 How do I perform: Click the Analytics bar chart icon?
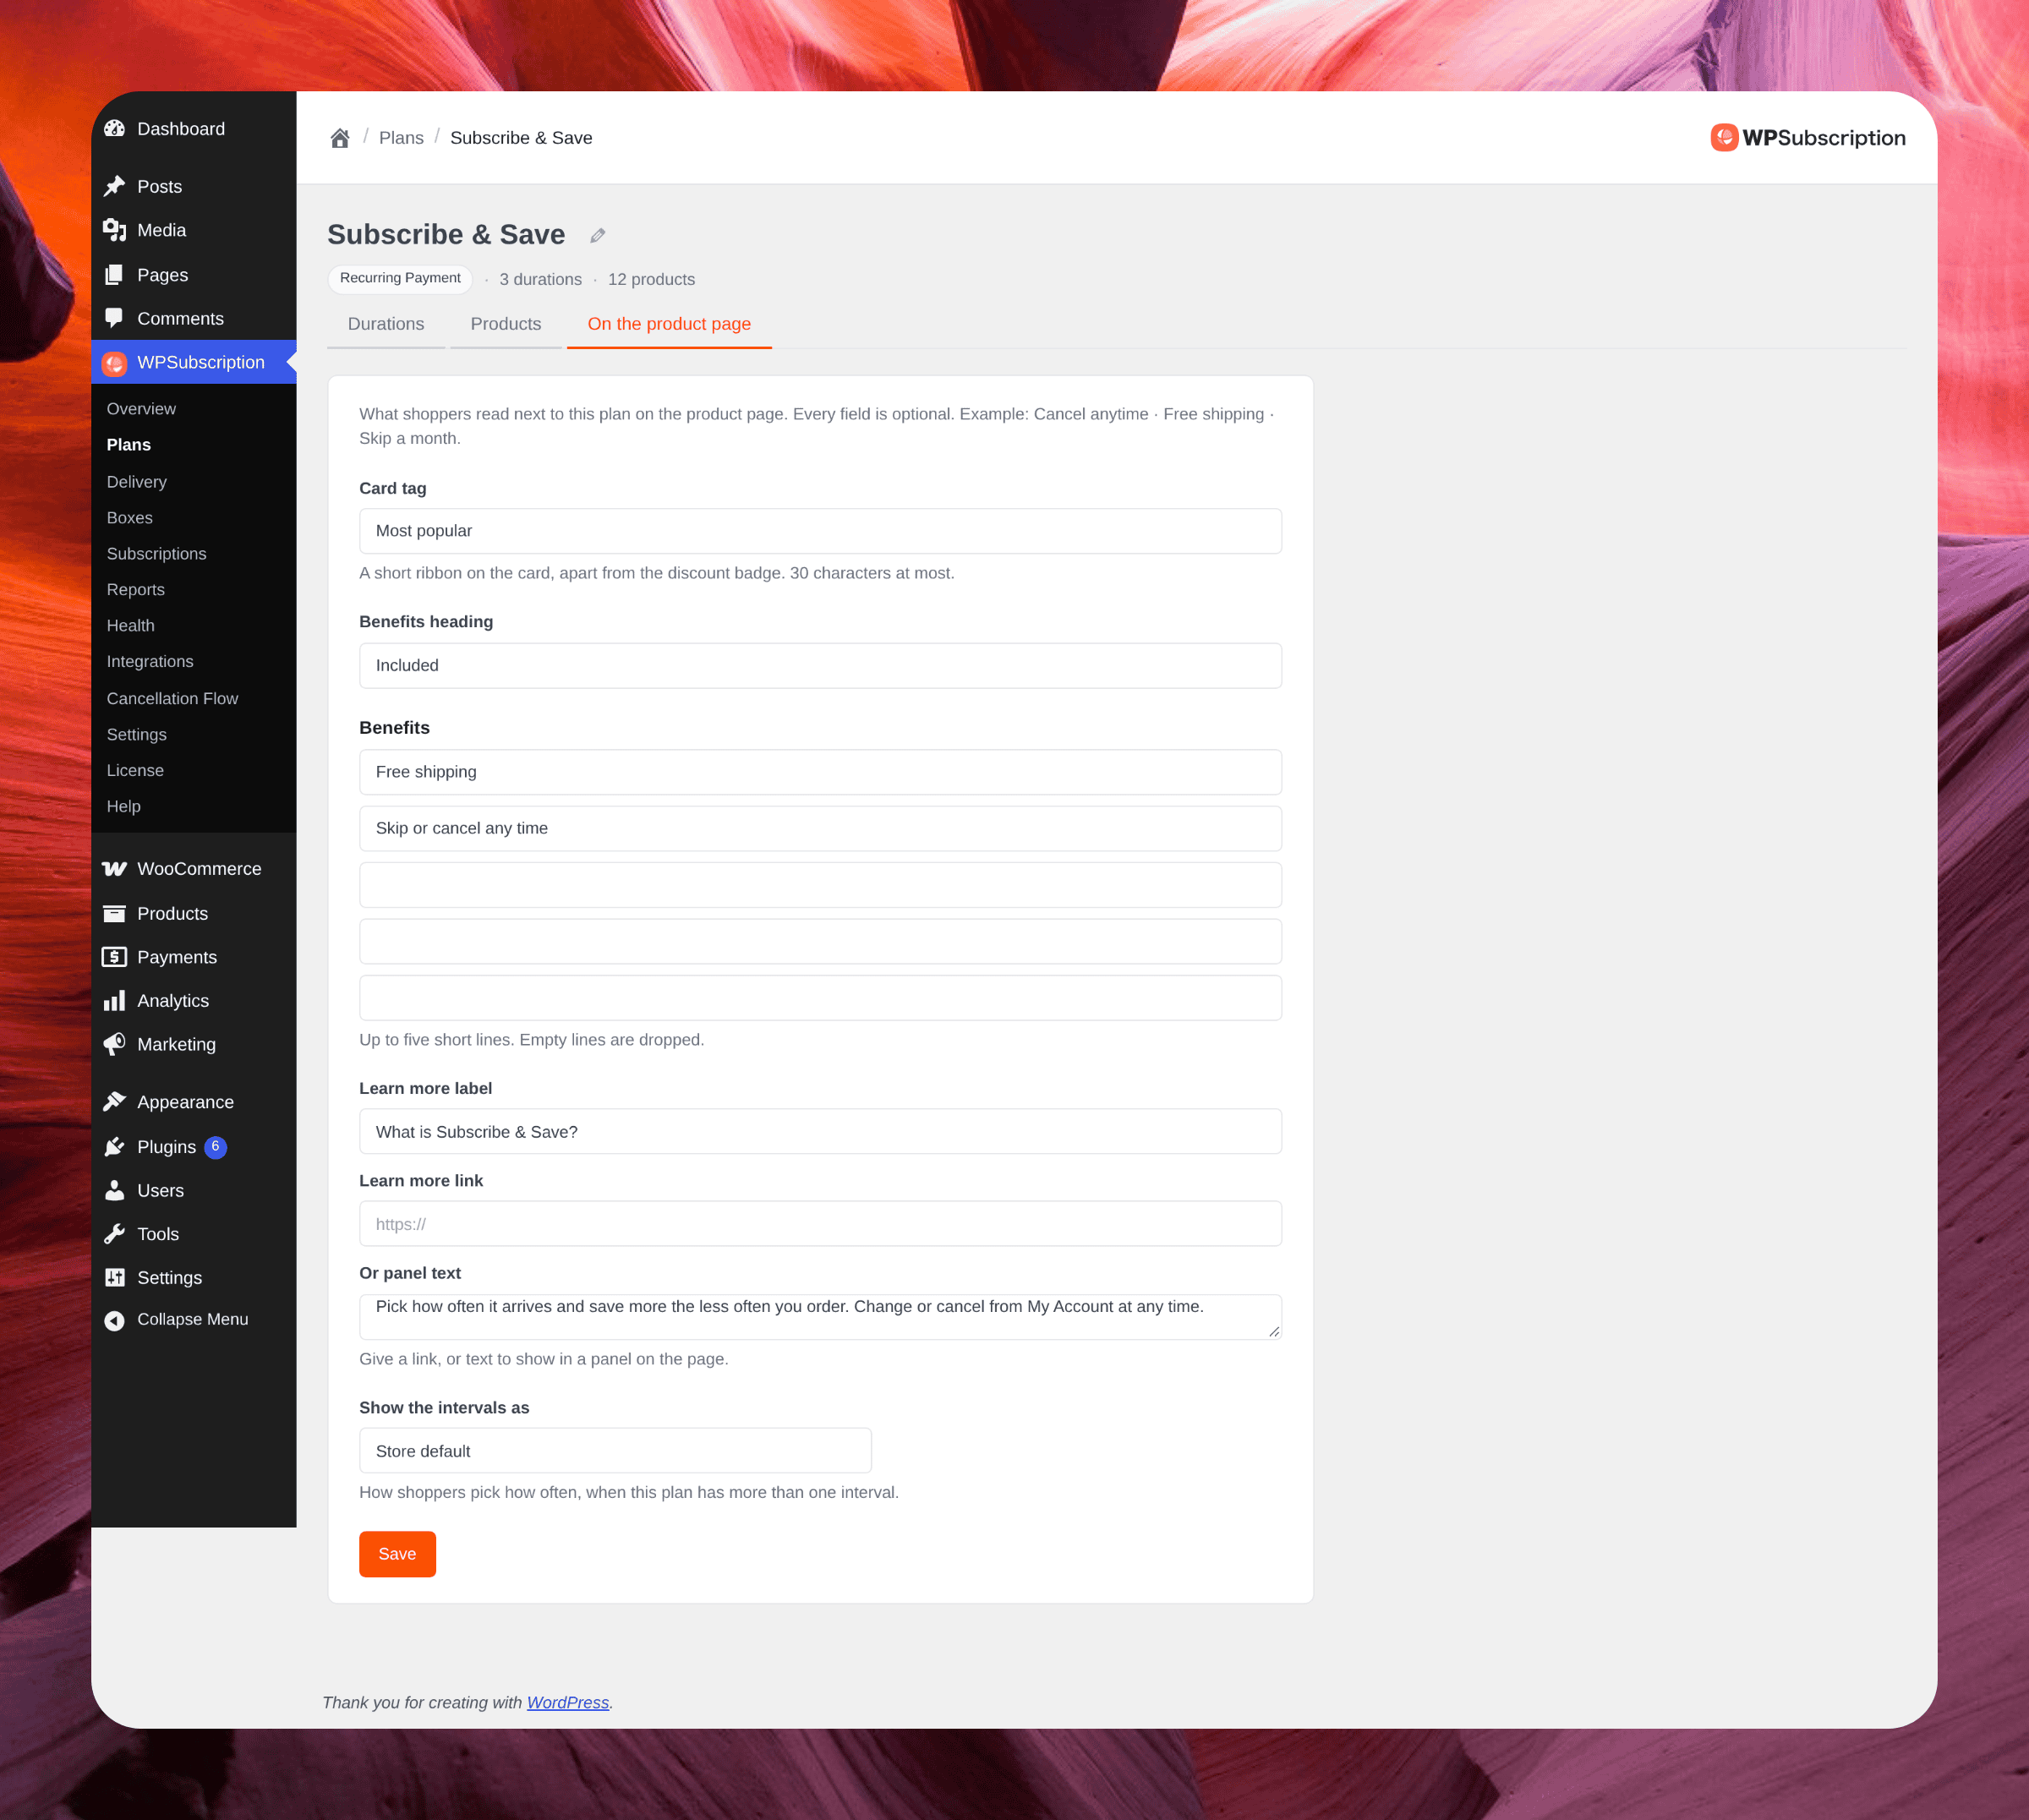[115, 1001]
